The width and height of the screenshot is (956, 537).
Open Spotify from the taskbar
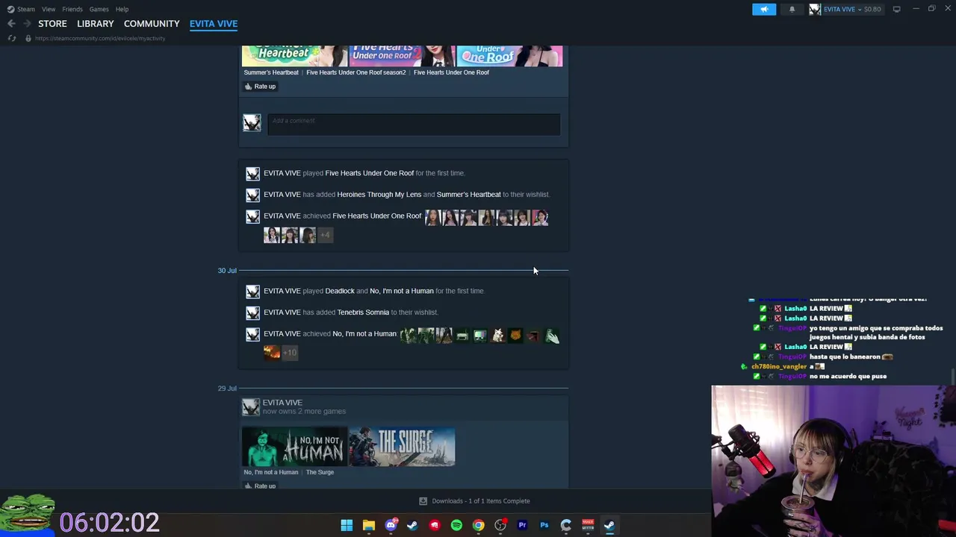click(456, 525)
